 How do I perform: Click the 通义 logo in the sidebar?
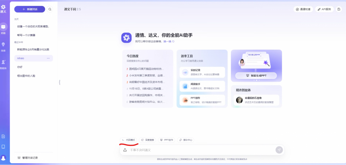point(3,9)
